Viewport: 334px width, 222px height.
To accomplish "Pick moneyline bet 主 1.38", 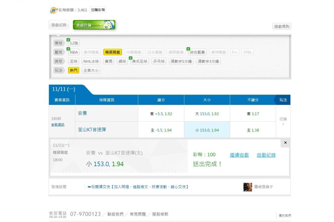I will click(x=253, y=130).
